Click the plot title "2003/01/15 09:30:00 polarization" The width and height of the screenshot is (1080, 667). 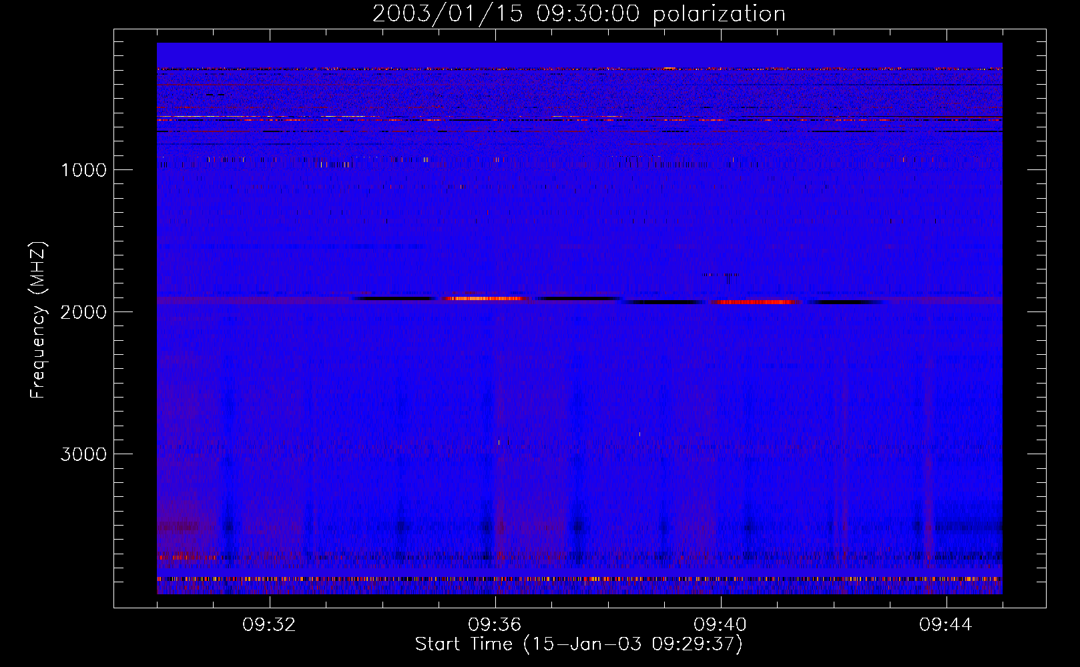tap(579, 14)
